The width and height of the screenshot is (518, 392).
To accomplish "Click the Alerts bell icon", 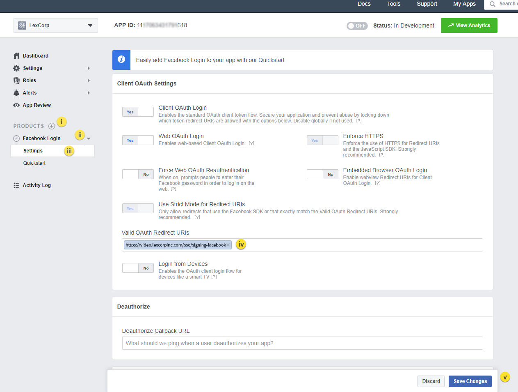I will tap(16, 93).
